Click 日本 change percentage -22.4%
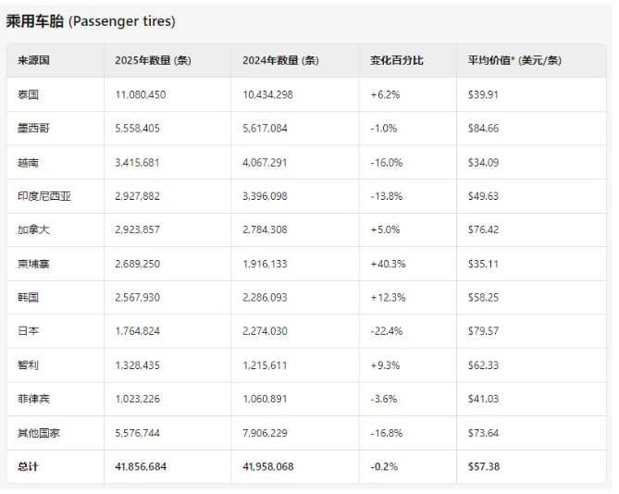 click(x=387, y=331)
